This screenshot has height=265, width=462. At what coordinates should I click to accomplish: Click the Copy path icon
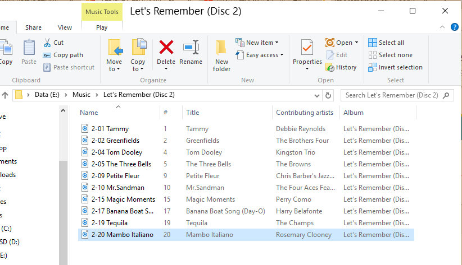47,55
